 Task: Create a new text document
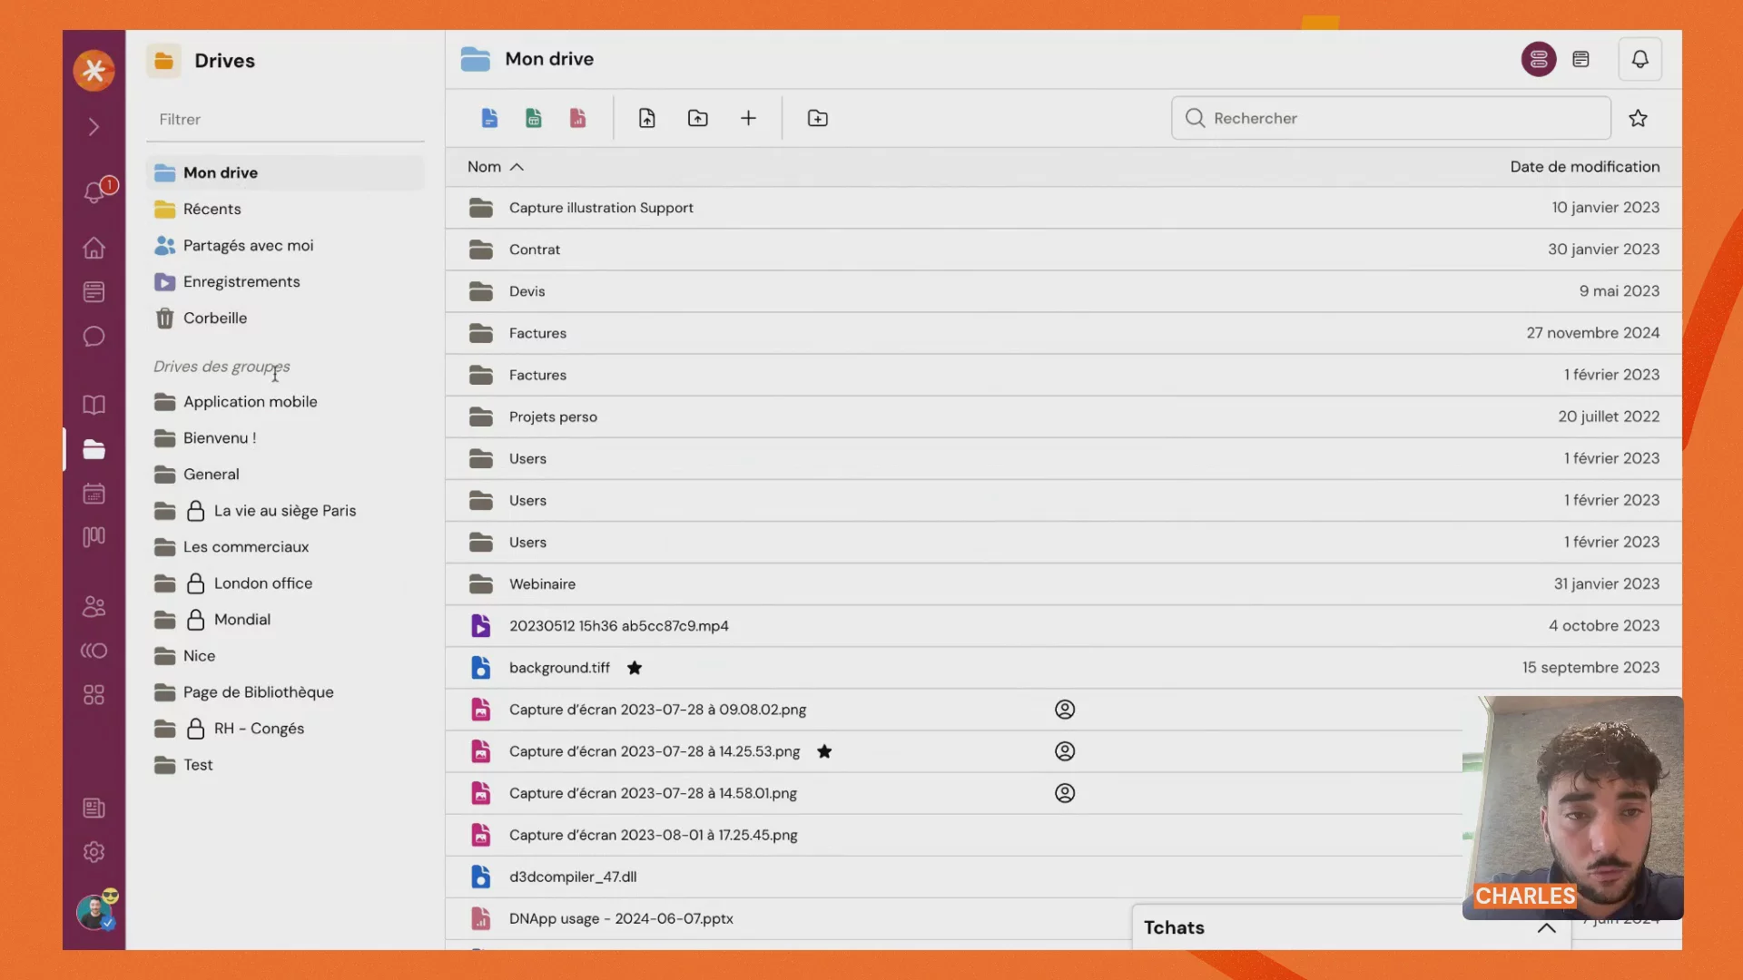pos(489,118)
